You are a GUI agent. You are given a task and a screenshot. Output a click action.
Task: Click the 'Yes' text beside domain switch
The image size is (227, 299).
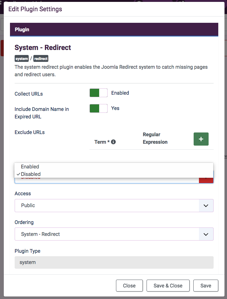coord(115,108)
